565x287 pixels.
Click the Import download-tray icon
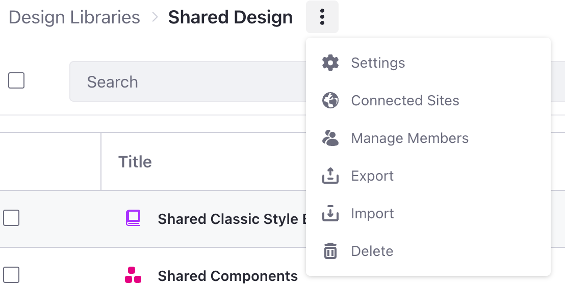coord(330,213)
